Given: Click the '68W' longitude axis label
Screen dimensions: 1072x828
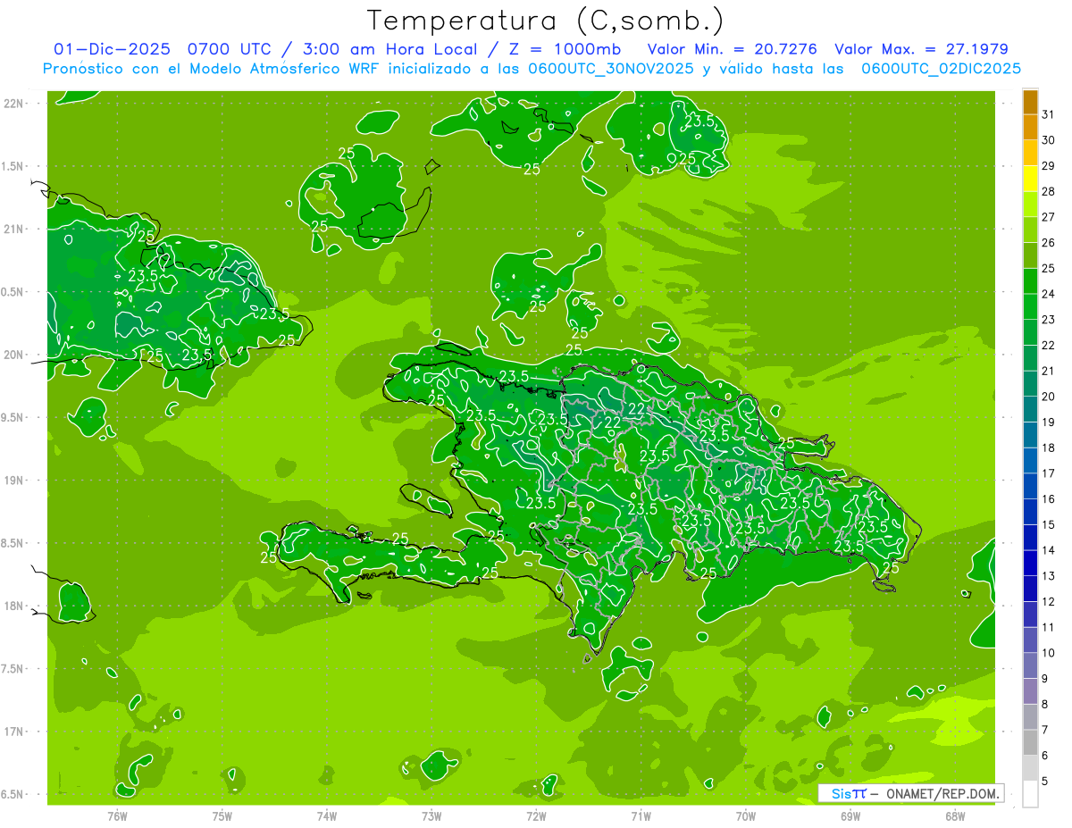Looking at the screenshot, I should point(955,816).
